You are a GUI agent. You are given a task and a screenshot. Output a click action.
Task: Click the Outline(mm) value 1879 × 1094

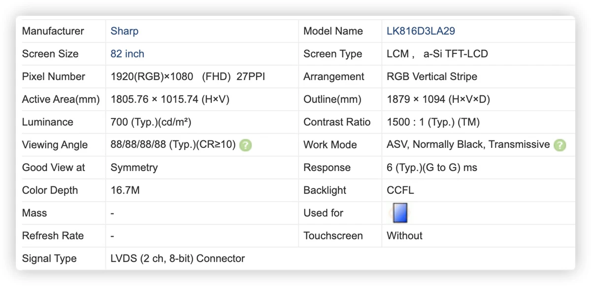[x=438, y=99]
